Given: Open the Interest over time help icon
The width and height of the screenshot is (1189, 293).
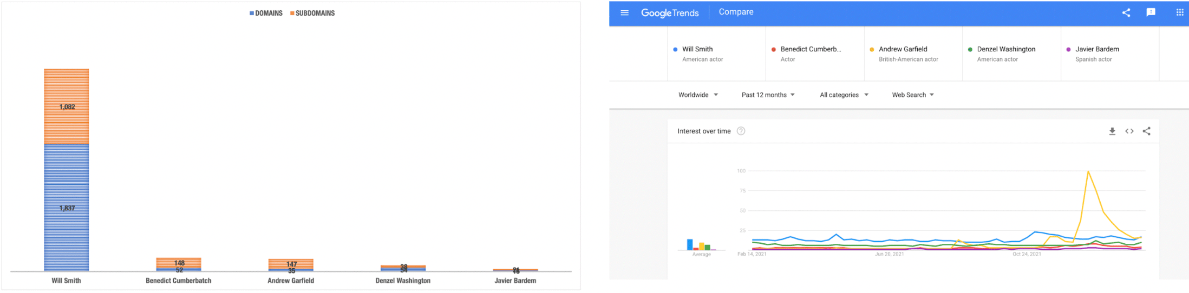Looking at the screenshot, I should 741,131.
